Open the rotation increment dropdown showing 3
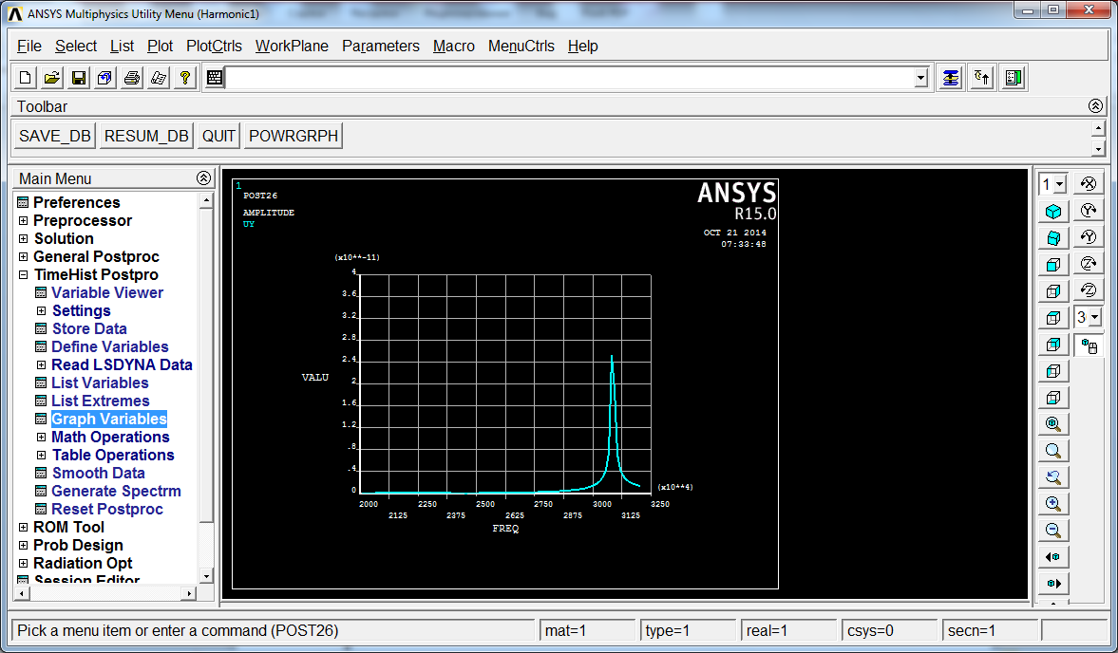This screenshot has width=1118, height=653. pyautogui.click(x=1089, y=318)
